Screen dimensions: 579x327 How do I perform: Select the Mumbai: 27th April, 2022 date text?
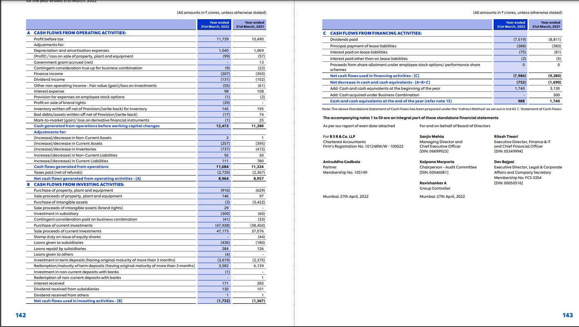[x=344, y=196]
